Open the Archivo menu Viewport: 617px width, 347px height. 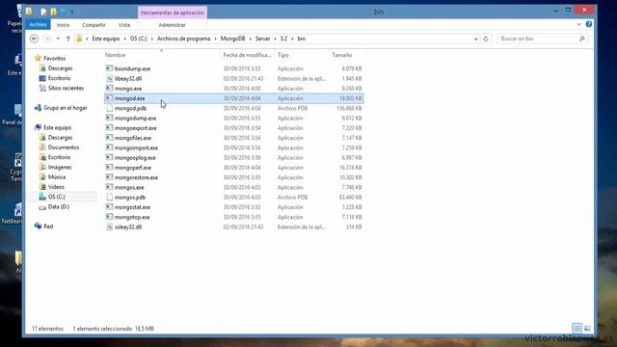pos(38,24)
